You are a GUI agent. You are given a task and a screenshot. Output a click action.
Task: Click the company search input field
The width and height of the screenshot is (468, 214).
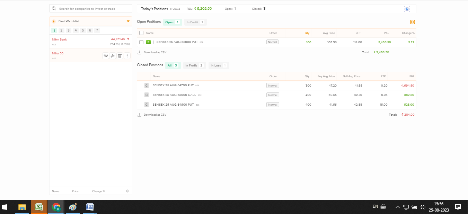91,9
